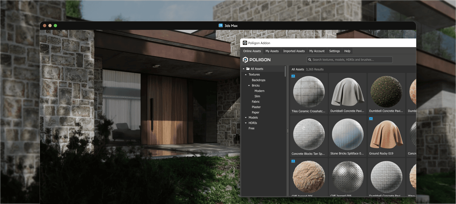Select the Modern bricks category
The image size is (456, 204).
259,91
